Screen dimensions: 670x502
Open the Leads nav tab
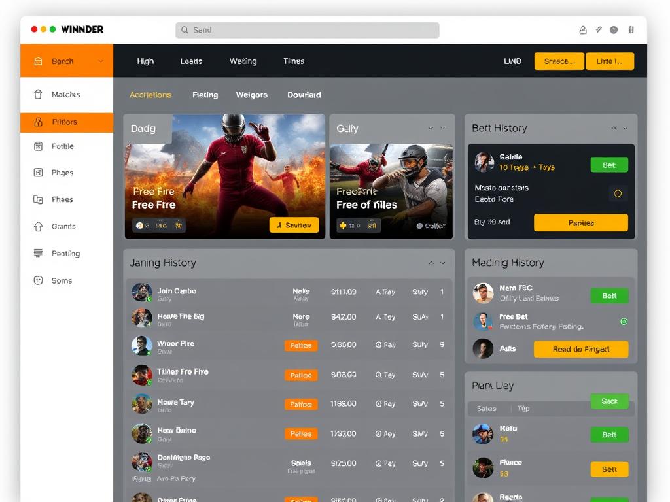pos(191,61)
